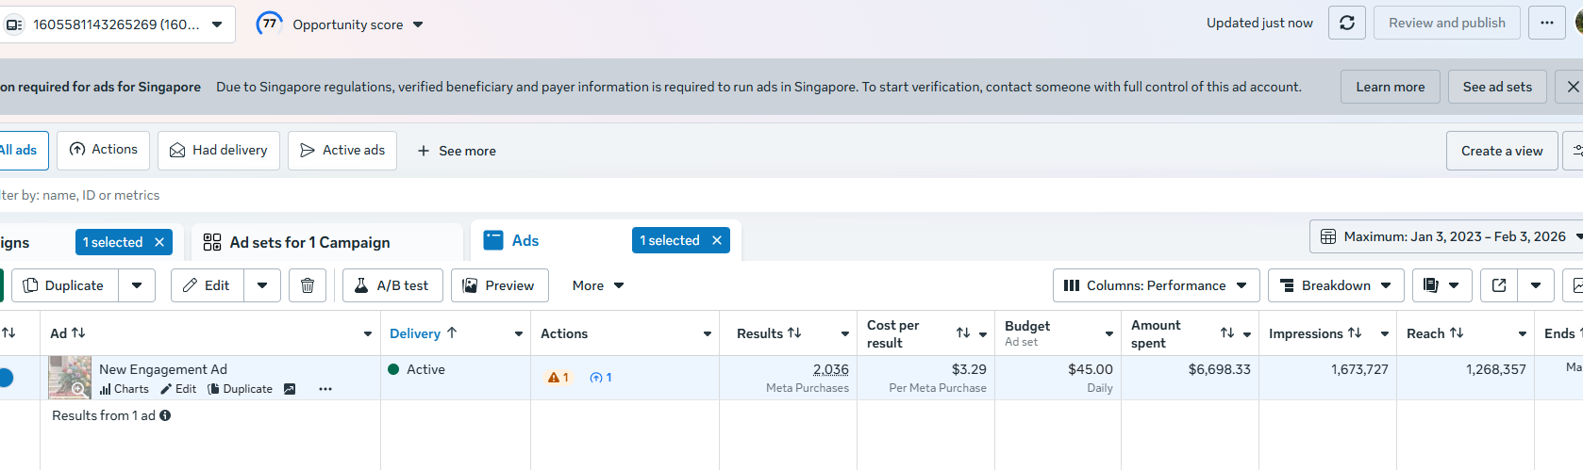Open the A/B test tool

[x=393, y=285]
